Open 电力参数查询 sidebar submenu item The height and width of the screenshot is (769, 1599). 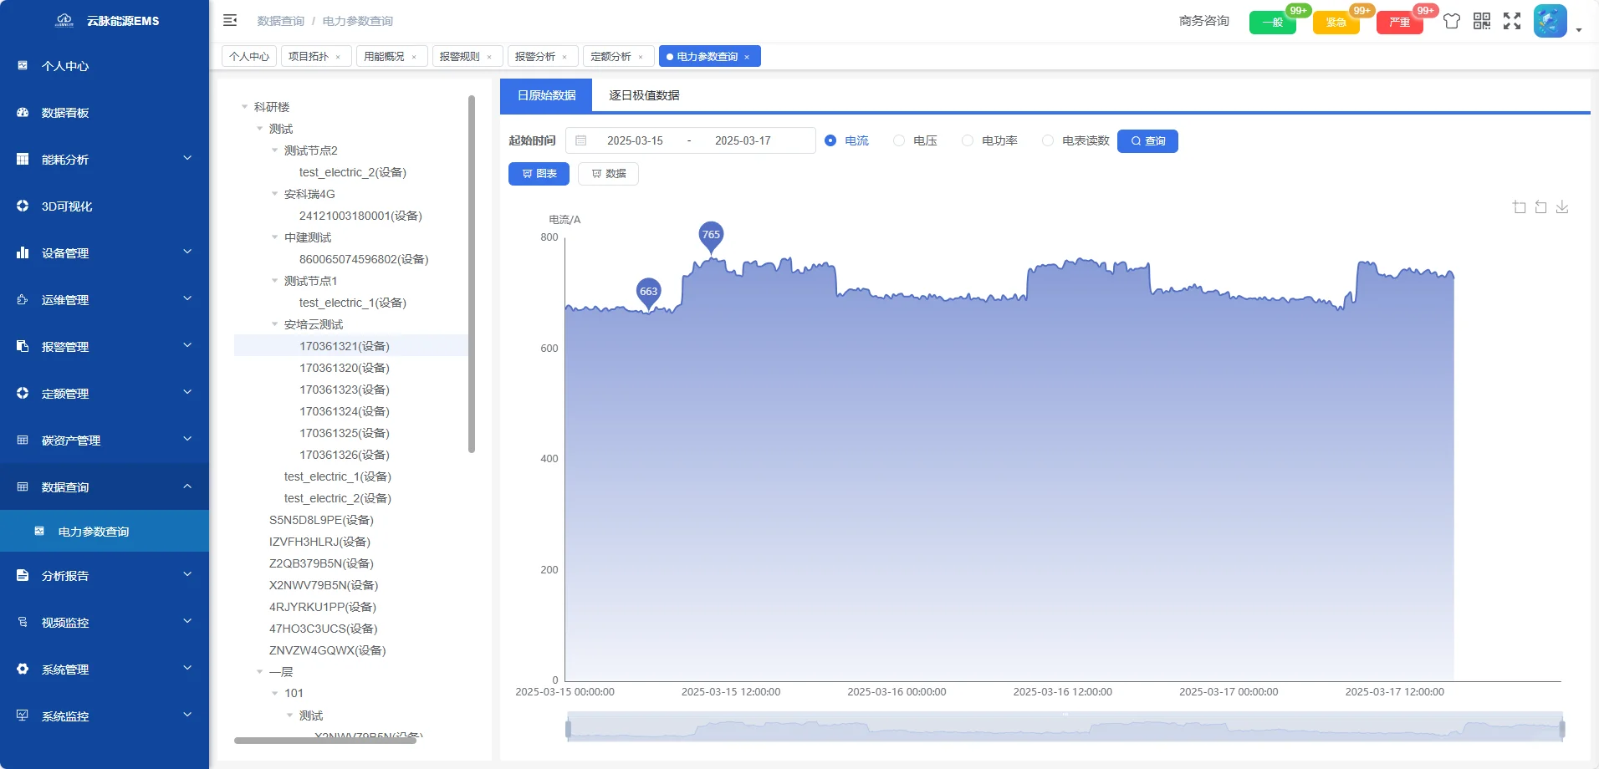coord(105,532)
